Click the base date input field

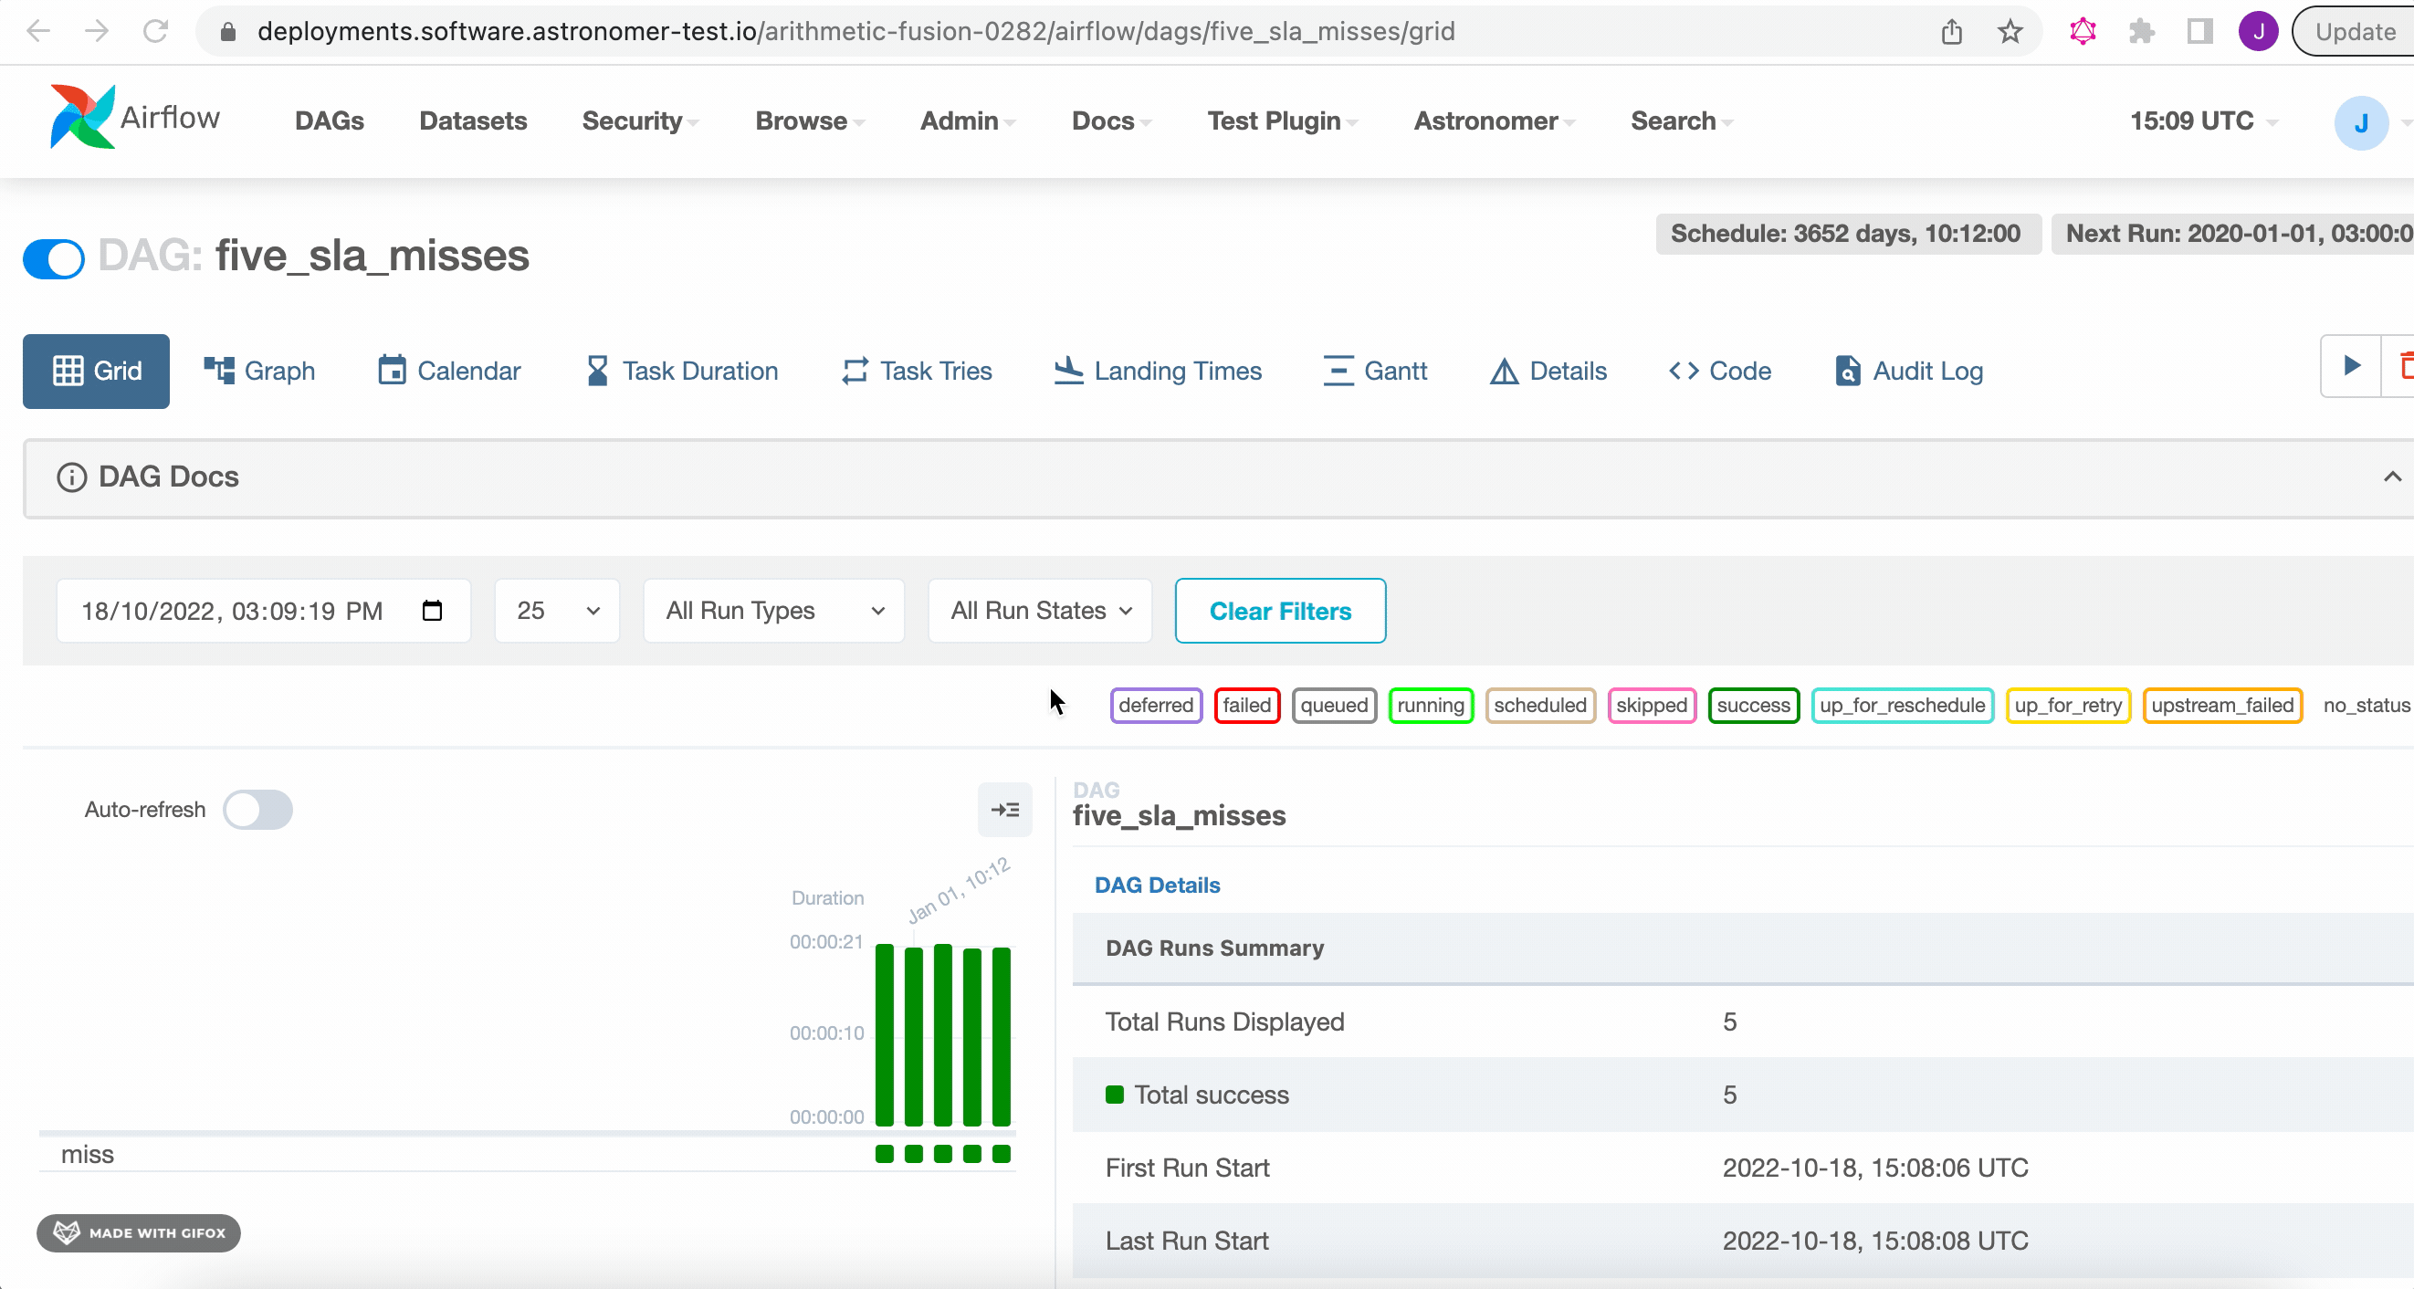pos(233,611)
